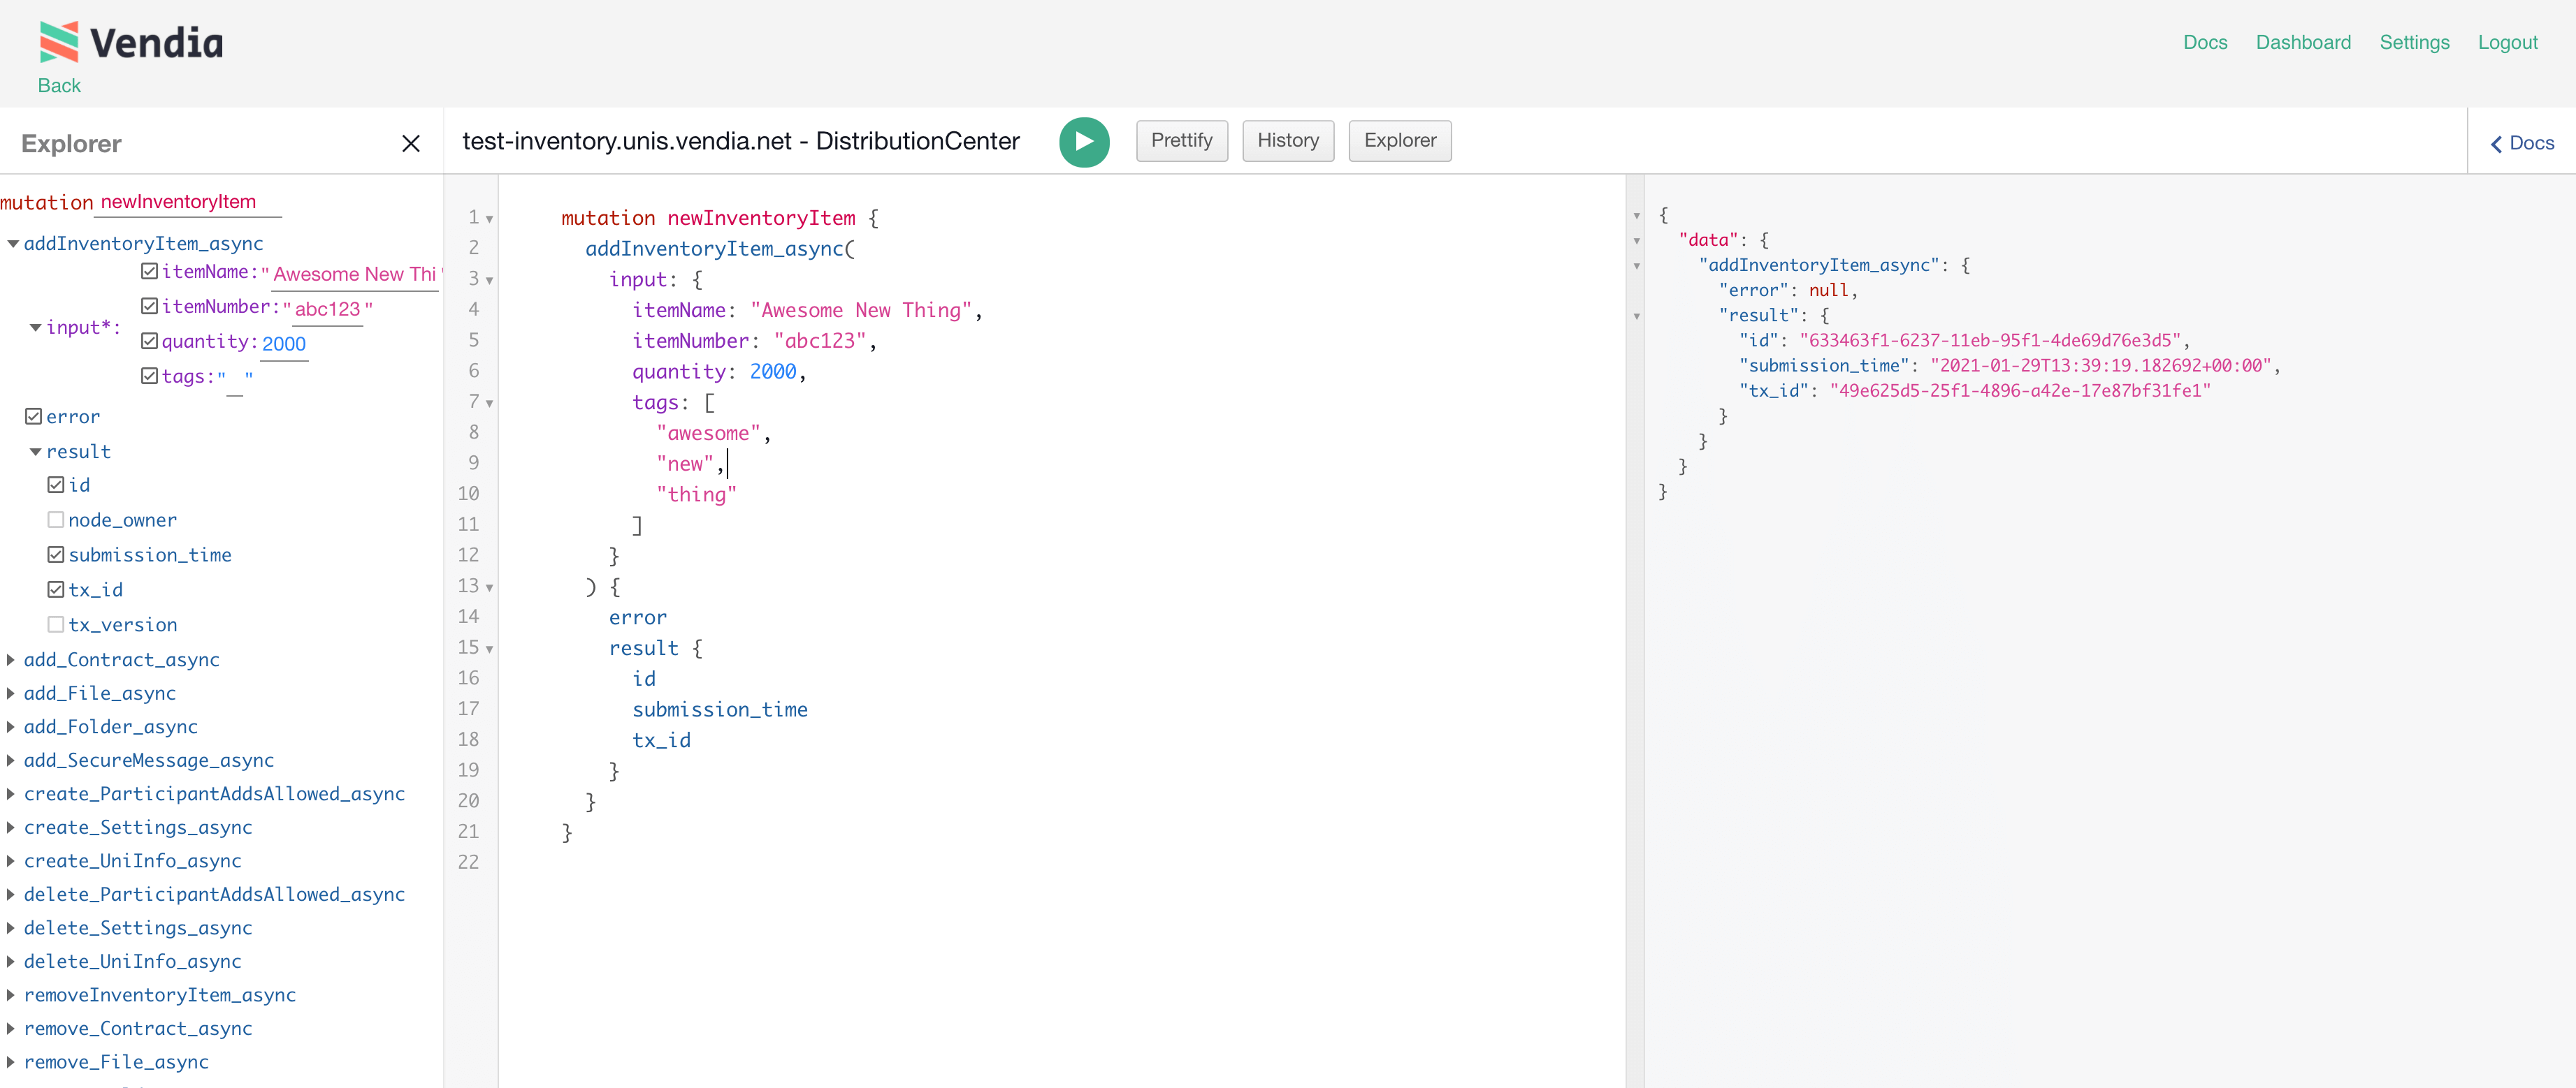Collapse the addInventoryItem_async tree node

click(13, 244)
